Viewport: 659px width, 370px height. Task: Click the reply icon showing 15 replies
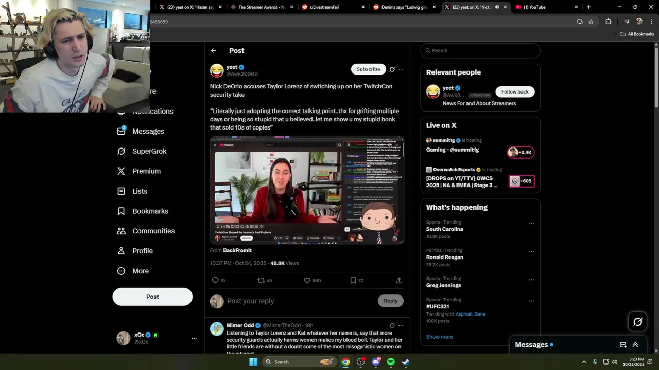(215, 280)
